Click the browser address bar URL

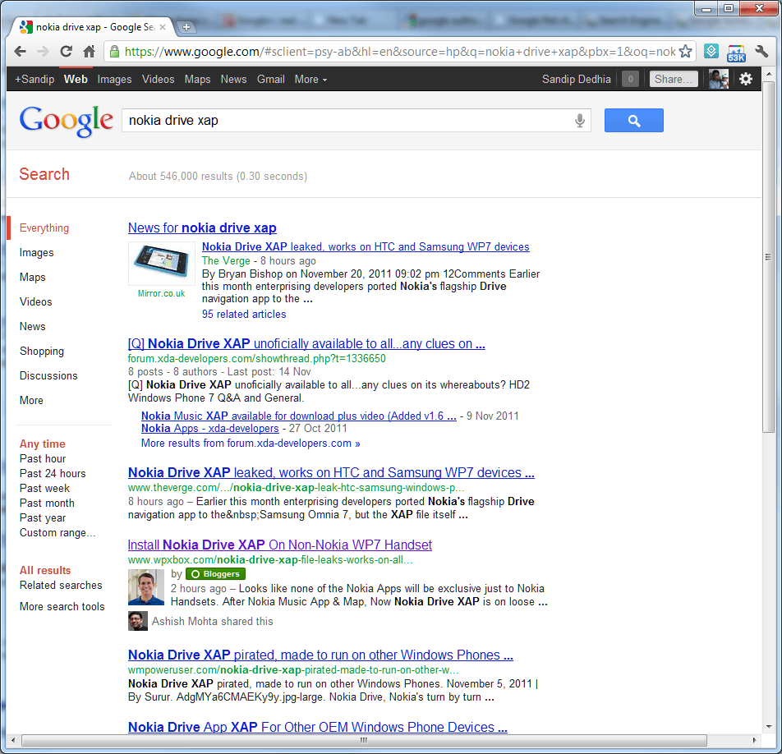pyautogui.click(x=400, y=52)
